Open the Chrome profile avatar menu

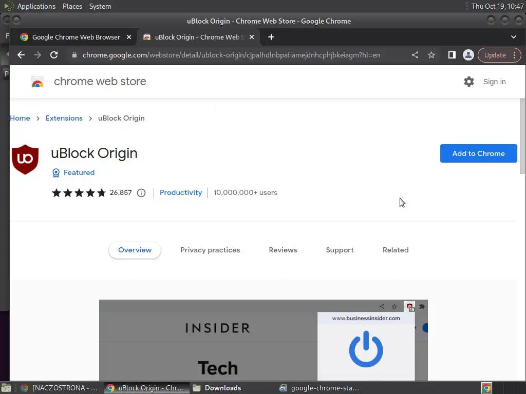tap(468, 55)
